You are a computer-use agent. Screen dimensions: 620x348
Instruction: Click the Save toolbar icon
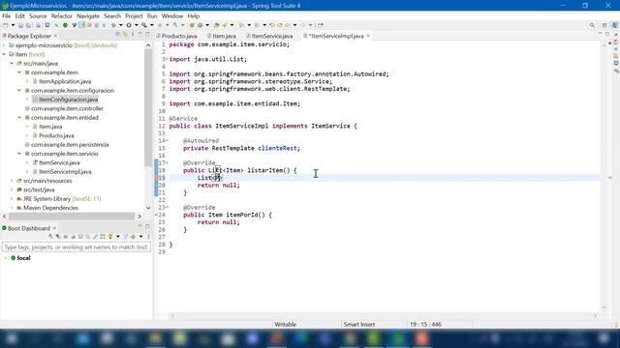coord(20,25)
